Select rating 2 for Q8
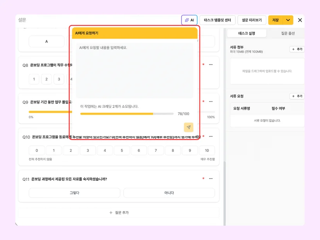 [46, 79]
